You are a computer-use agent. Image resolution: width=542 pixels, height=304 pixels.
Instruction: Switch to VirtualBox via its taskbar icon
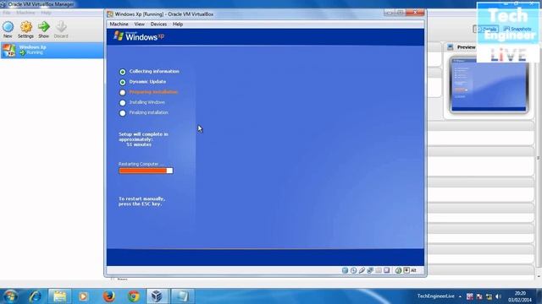[157, 296]
